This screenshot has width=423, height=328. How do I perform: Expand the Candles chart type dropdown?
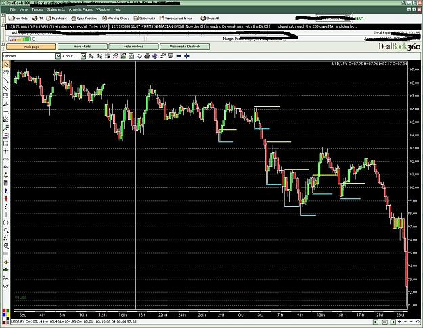pos(58,56)
